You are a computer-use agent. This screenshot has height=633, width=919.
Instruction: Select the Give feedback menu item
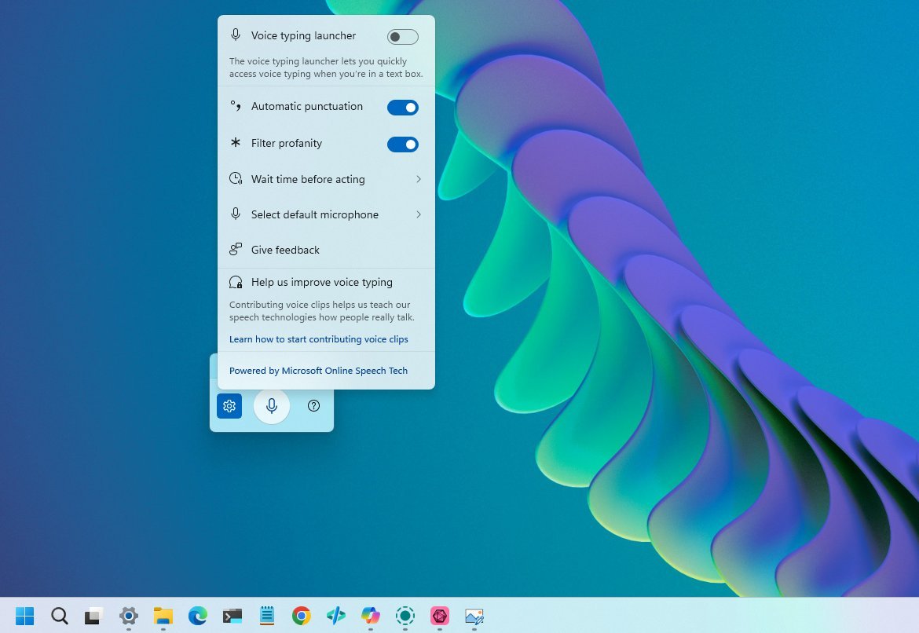285,250
